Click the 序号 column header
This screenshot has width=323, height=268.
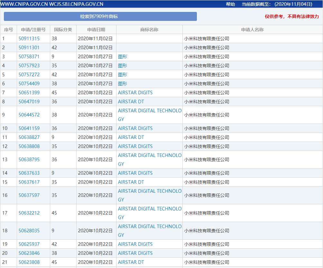pos(8,30)
